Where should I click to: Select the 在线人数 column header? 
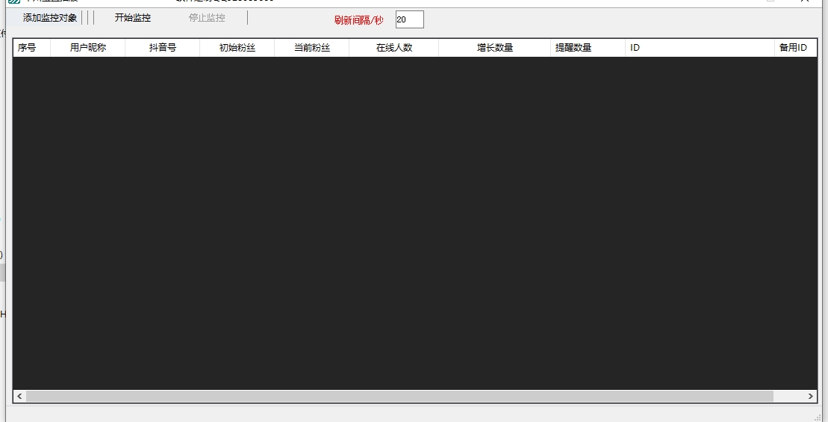tap(394, 48)
